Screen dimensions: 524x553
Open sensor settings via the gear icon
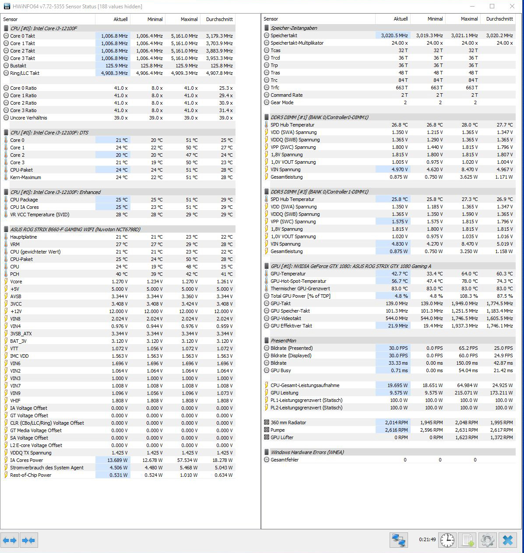pyautogui.click(x=487, y=540)
